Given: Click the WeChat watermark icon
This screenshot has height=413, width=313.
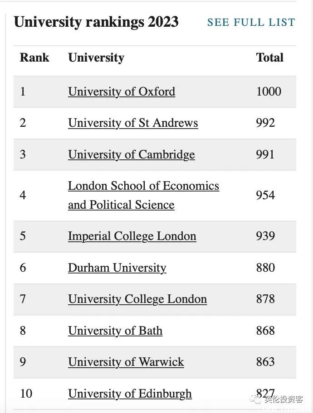Looking at the screenshot, I should 254,399.
